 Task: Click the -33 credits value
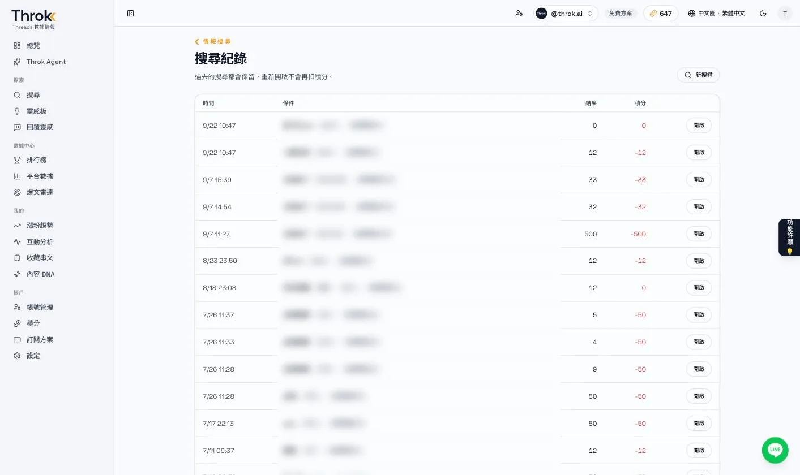click(x=640, y=180)
